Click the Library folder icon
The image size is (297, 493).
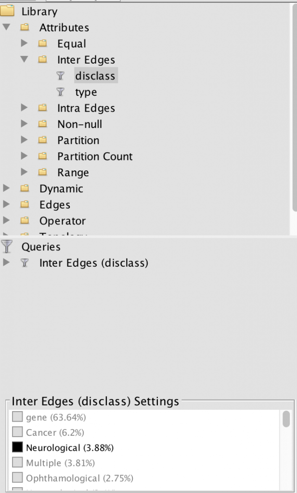[8, 11]
